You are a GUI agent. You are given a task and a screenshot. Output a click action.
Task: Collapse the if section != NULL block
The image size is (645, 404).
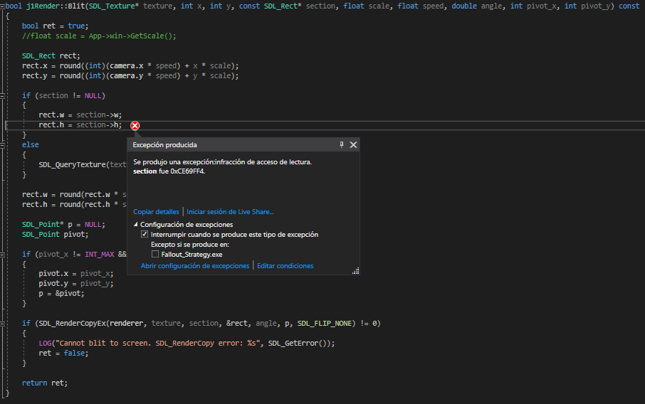tap(2, 96)
